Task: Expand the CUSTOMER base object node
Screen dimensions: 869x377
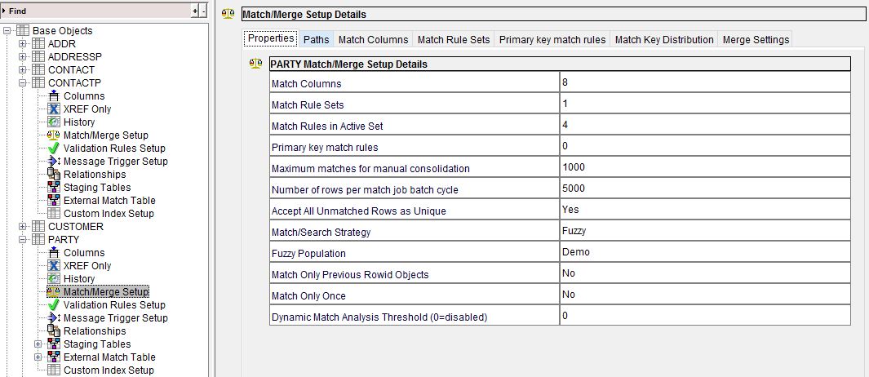Action: click(23, 227)
